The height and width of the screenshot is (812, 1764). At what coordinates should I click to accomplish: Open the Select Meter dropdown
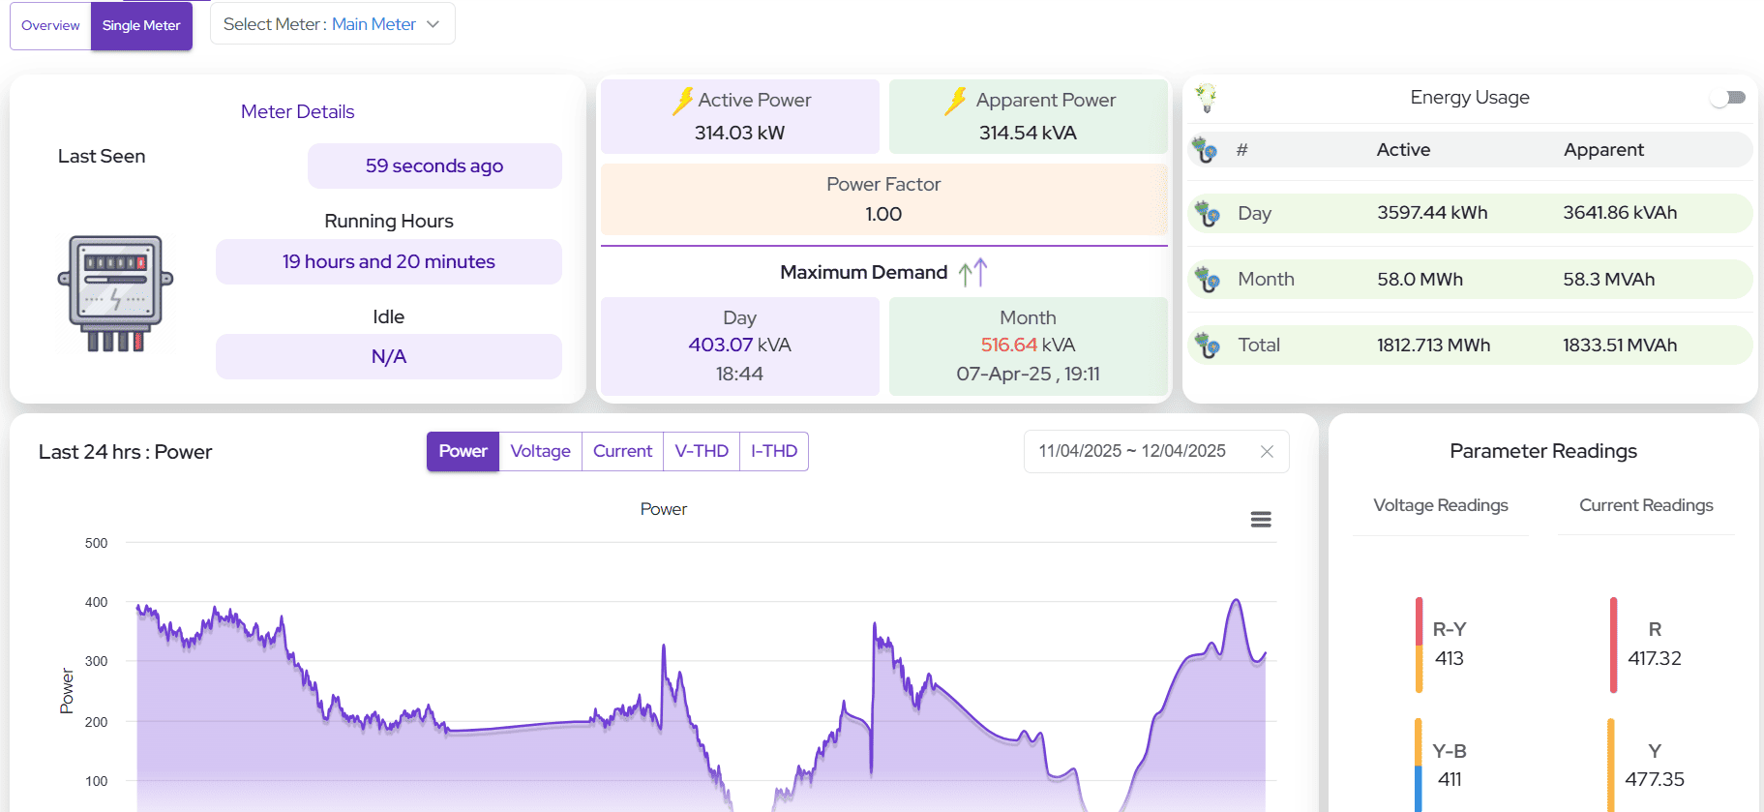pyautogui.click(x=332, y=24)
